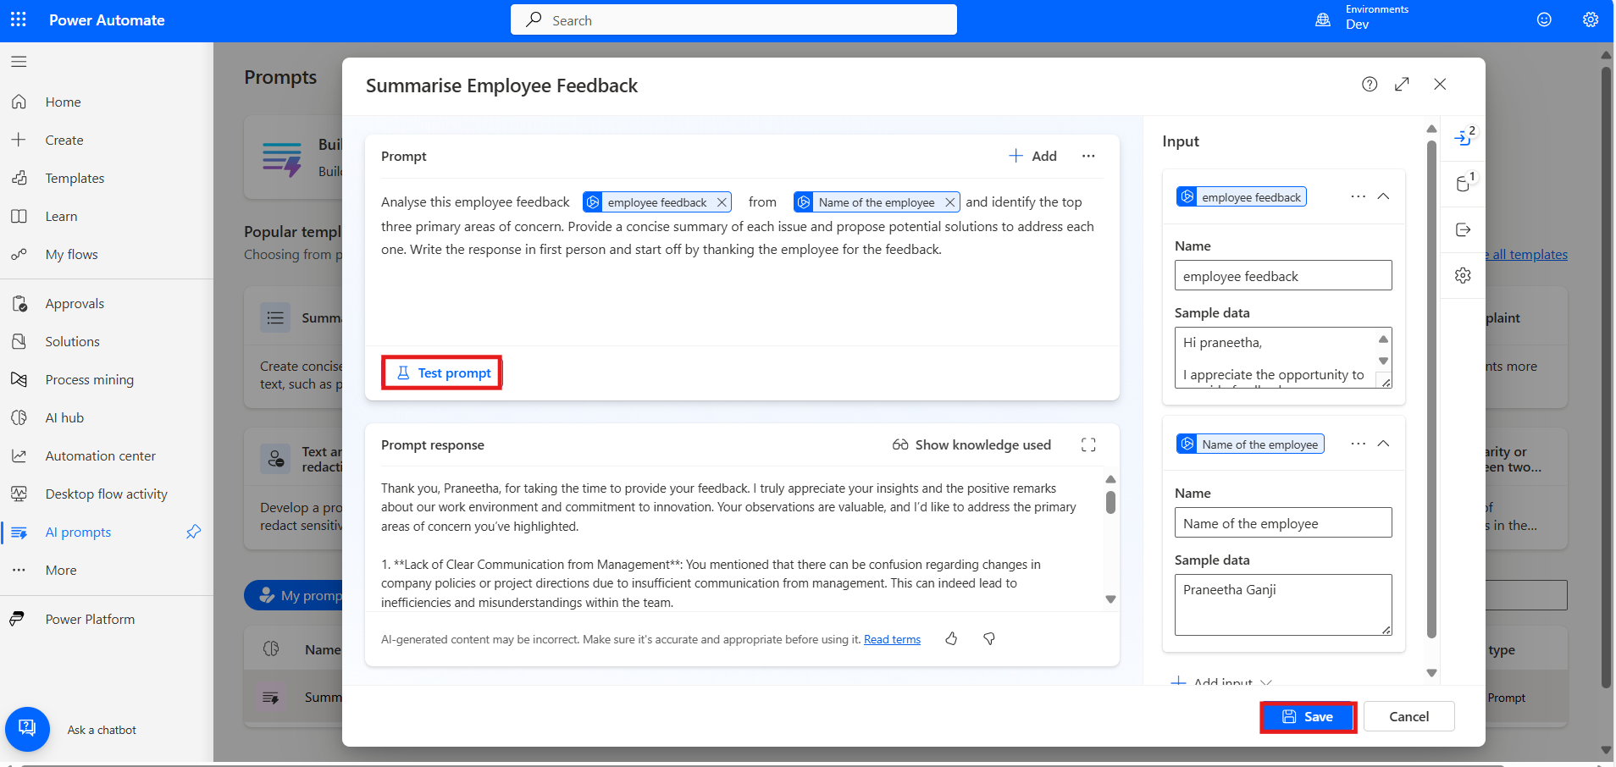Collapse the Name of the employee card

click(x=1383, y=444)
